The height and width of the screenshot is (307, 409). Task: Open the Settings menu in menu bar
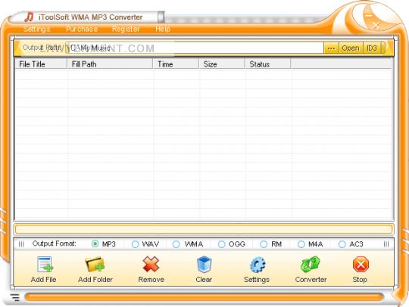(x=36, y=29)
